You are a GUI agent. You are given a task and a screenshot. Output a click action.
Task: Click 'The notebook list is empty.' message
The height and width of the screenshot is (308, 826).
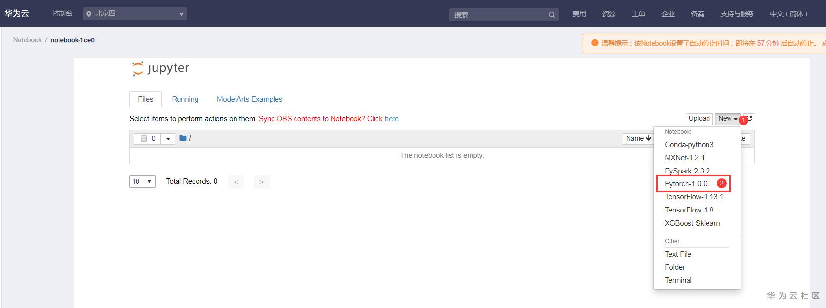pos(442,155)
